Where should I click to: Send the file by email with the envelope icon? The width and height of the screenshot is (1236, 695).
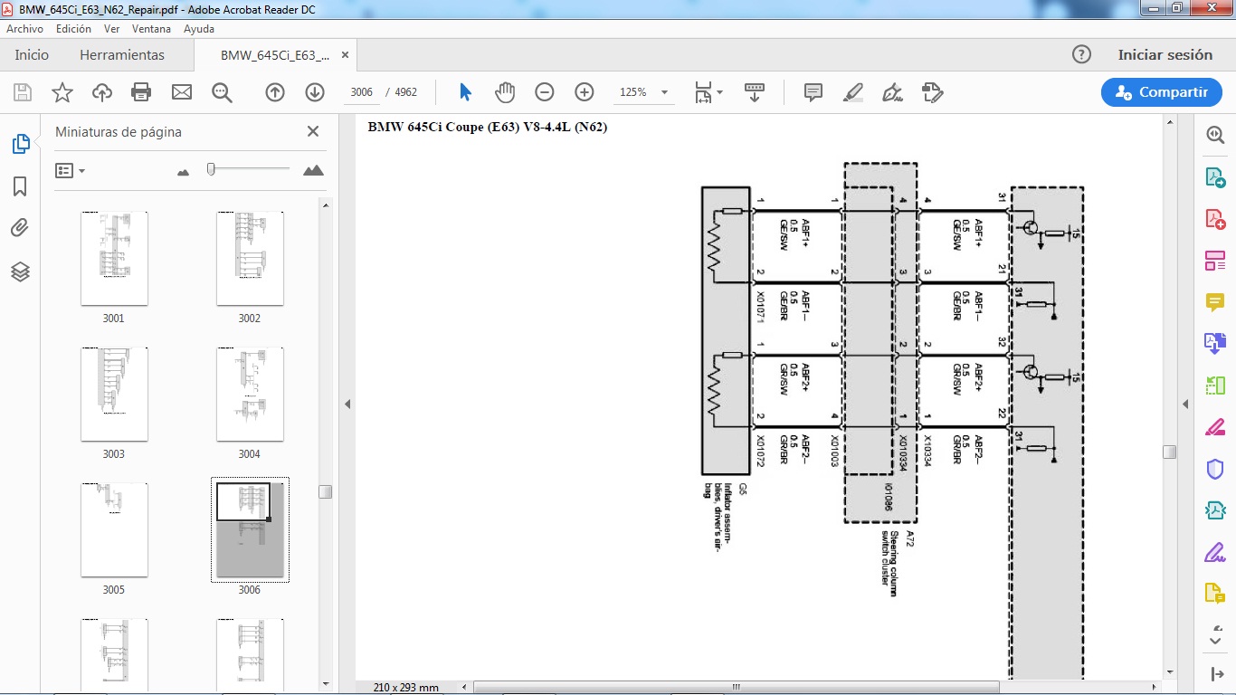click(x=182, y=92)
